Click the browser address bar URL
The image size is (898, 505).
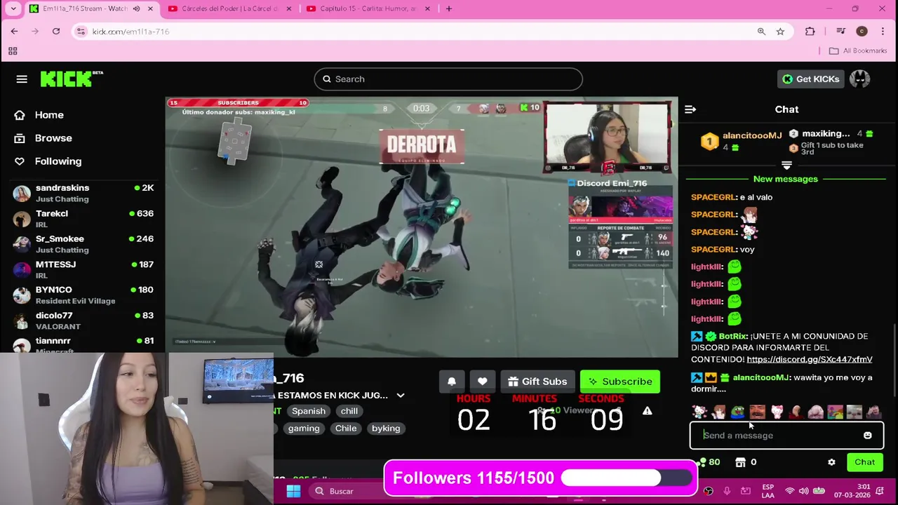[x=130, y=32]
